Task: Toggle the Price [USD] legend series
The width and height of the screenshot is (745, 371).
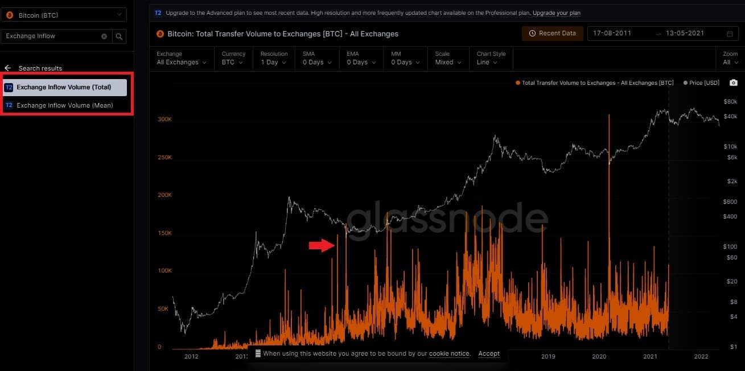Action: point(701,83)
